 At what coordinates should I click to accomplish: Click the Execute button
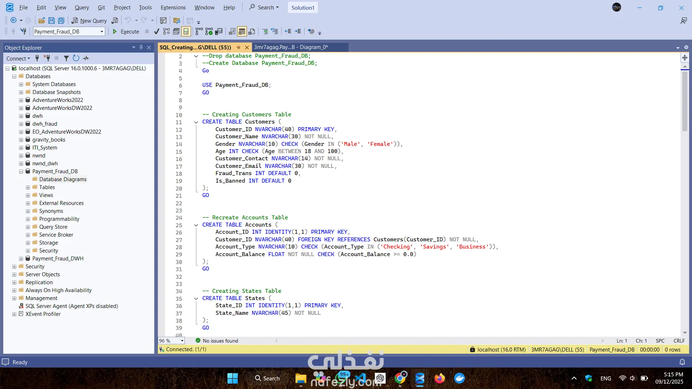click(x=126, y=32)
